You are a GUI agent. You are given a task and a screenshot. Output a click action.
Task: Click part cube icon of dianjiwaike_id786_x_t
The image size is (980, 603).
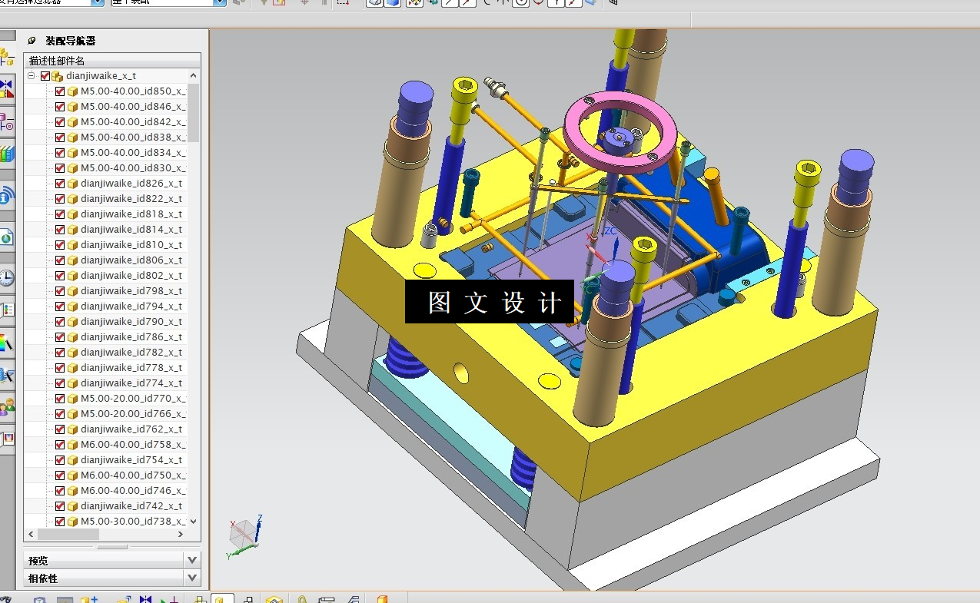pyautogui.click(x=73, y=337)
